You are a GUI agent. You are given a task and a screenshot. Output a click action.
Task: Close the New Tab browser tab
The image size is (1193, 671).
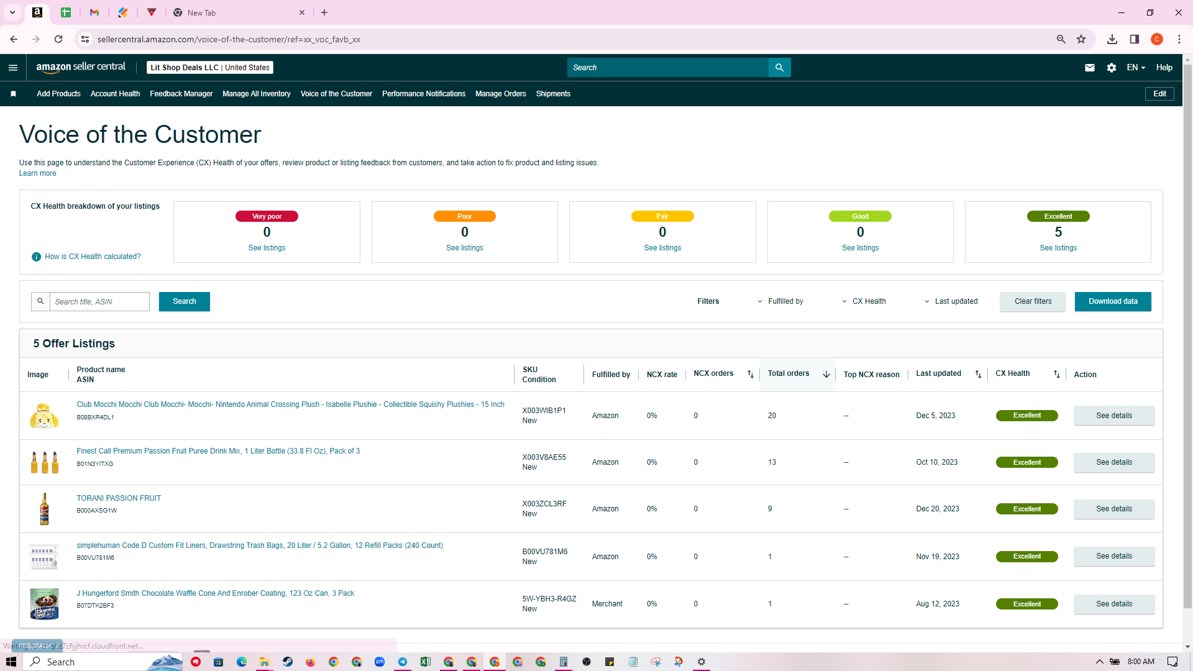(x=302, y=12)
